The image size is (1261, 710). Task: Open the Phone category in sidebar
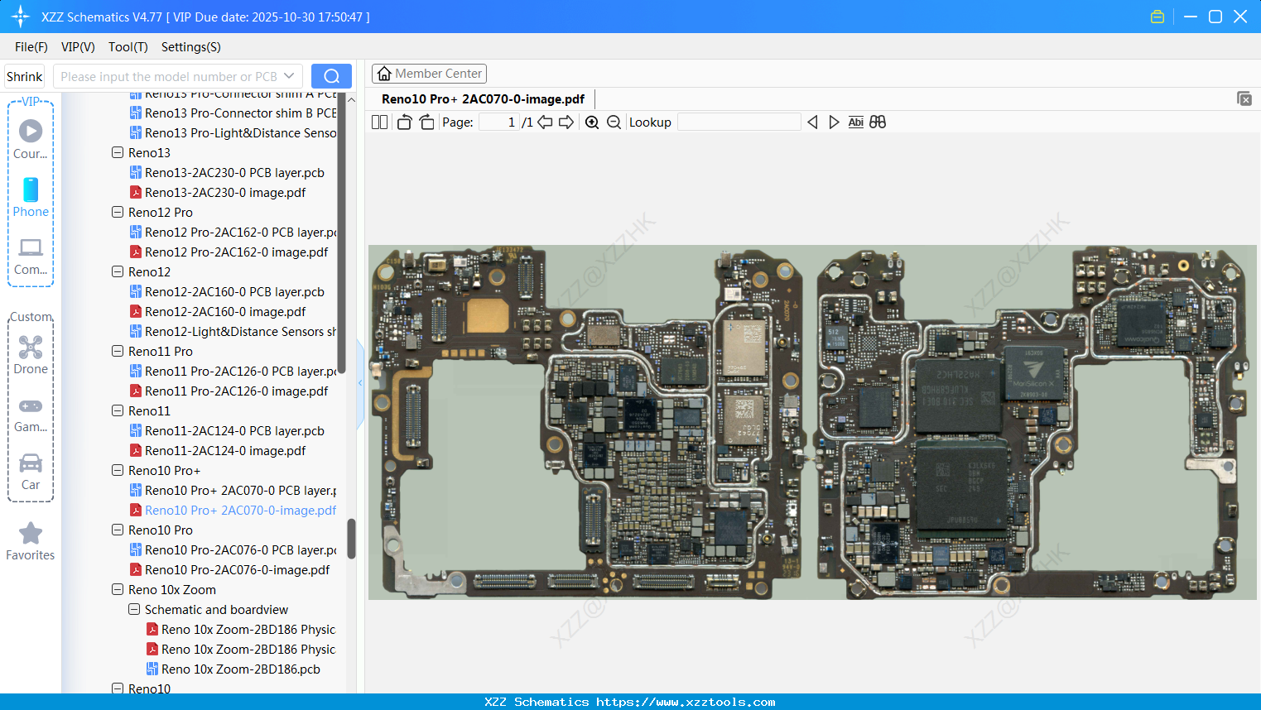click(x=31, y=198)
